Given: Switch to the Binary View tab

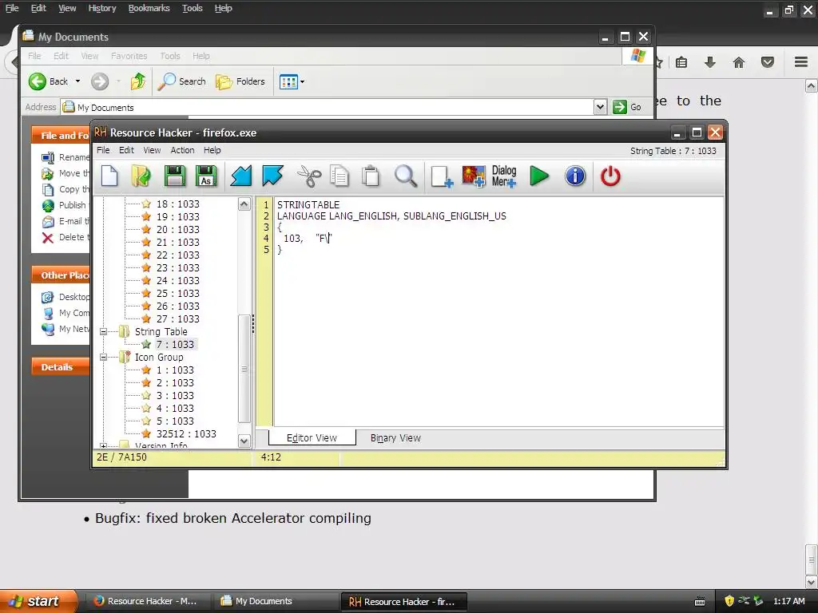Looking at the screenshot, I should [395, 438].
